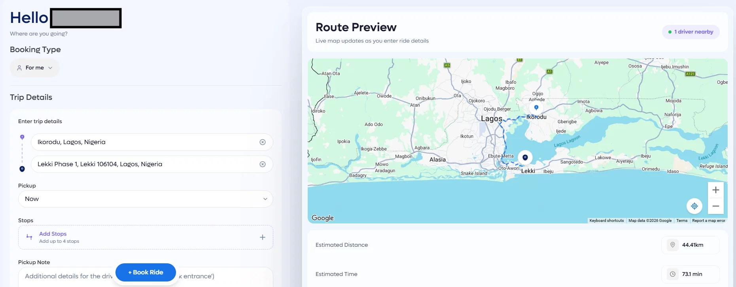Open Keyboard shortcuts on the map
This screenshot has width=736, height=287.
pyautogui.click(x=606, y=221)
